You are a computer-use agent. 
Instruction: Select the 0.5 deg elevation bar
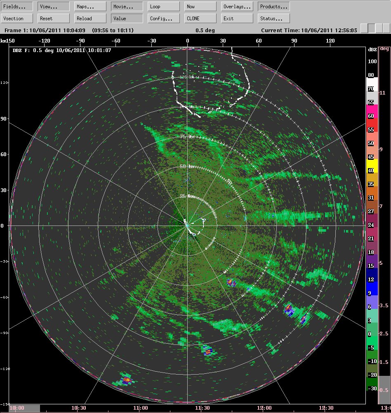pos(384,390)
